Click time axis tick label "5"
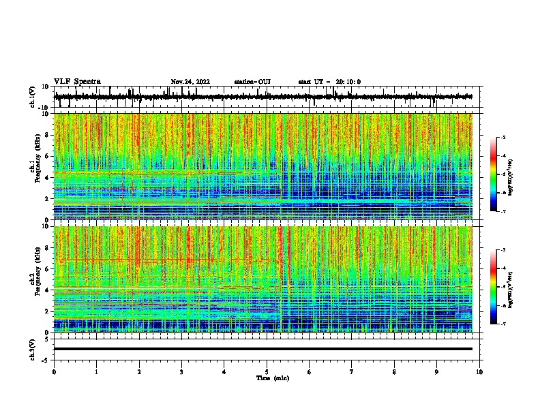The width and height of the screenshot is (540, 417). [x=267, y=372]
